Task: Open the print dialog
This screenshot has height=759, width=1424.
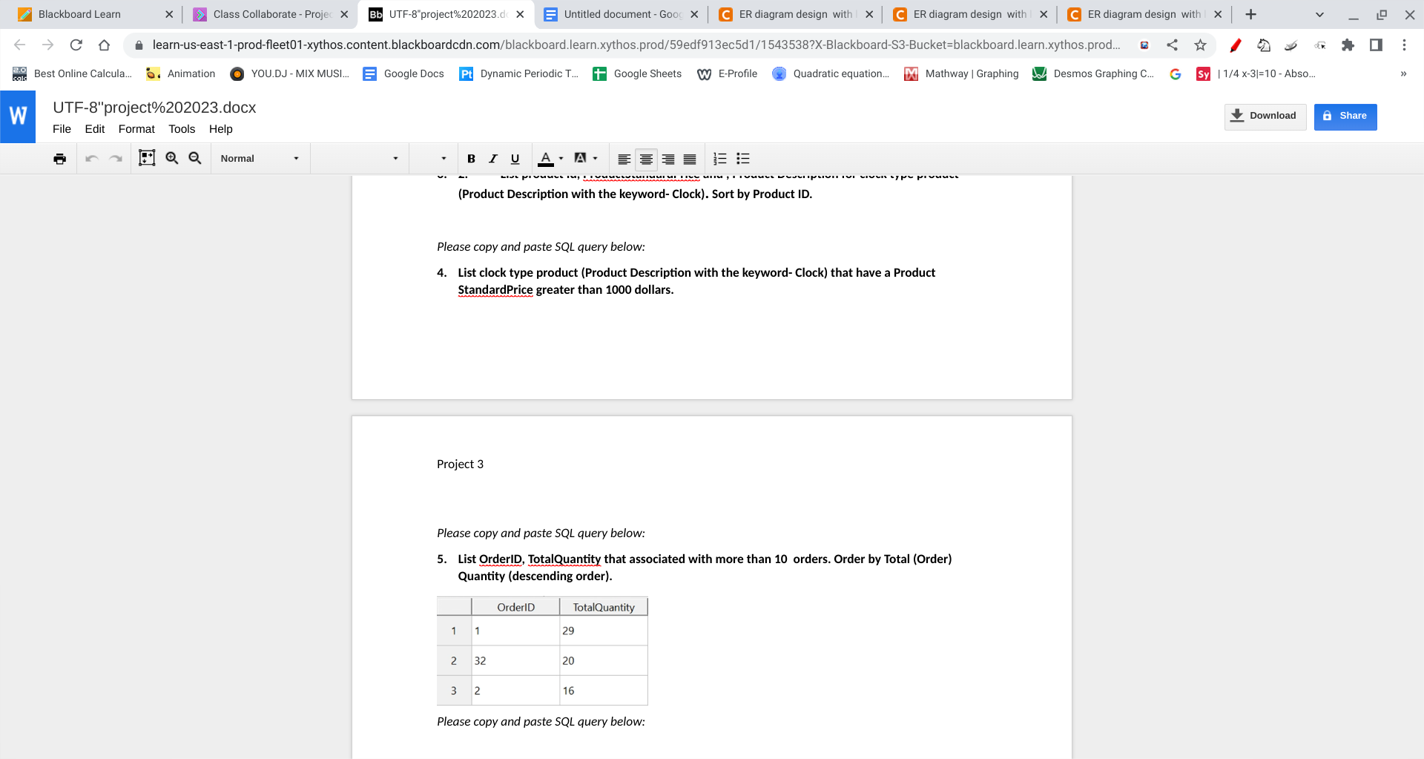Action: (x=59, y=158)
